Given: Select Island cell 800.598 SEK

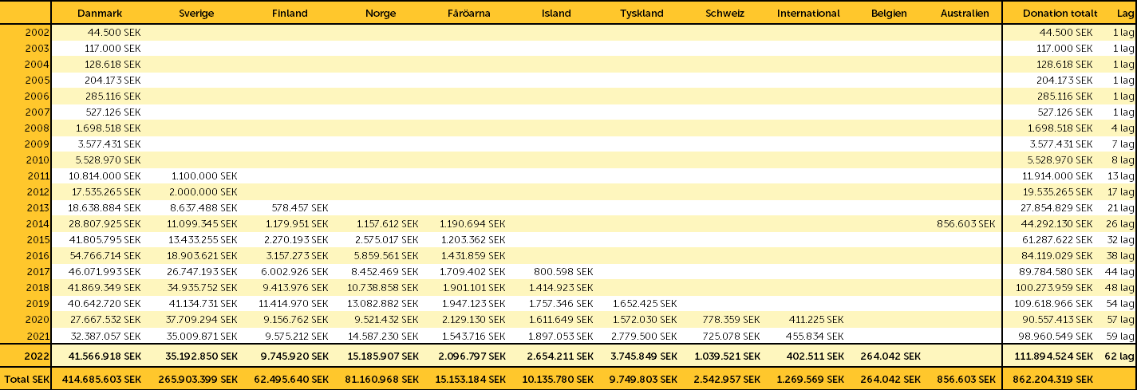Looking at the screenshot, I should 563,271.
